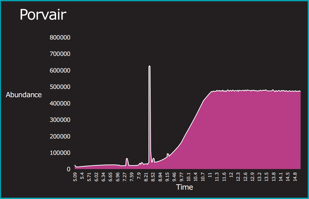Click the small peak above the 7.27 tick
The height and width of the screenshot is (199, 309).
[x=127, y=158]
